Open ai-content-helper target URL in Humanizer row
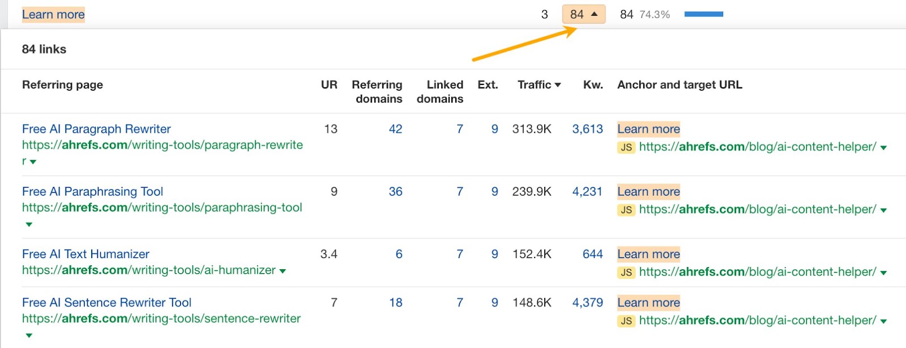This screenshot has width=906, height=348. pos(758,272)
